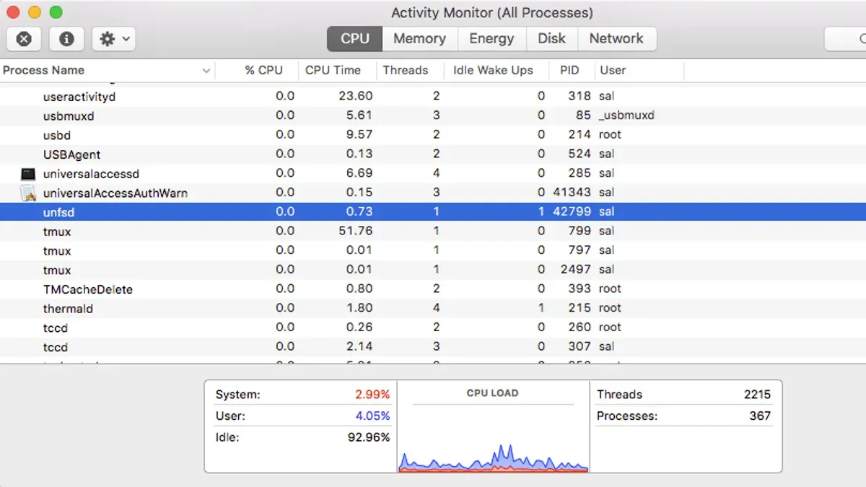Switch to the CPU tab

(x=354, y=39)
